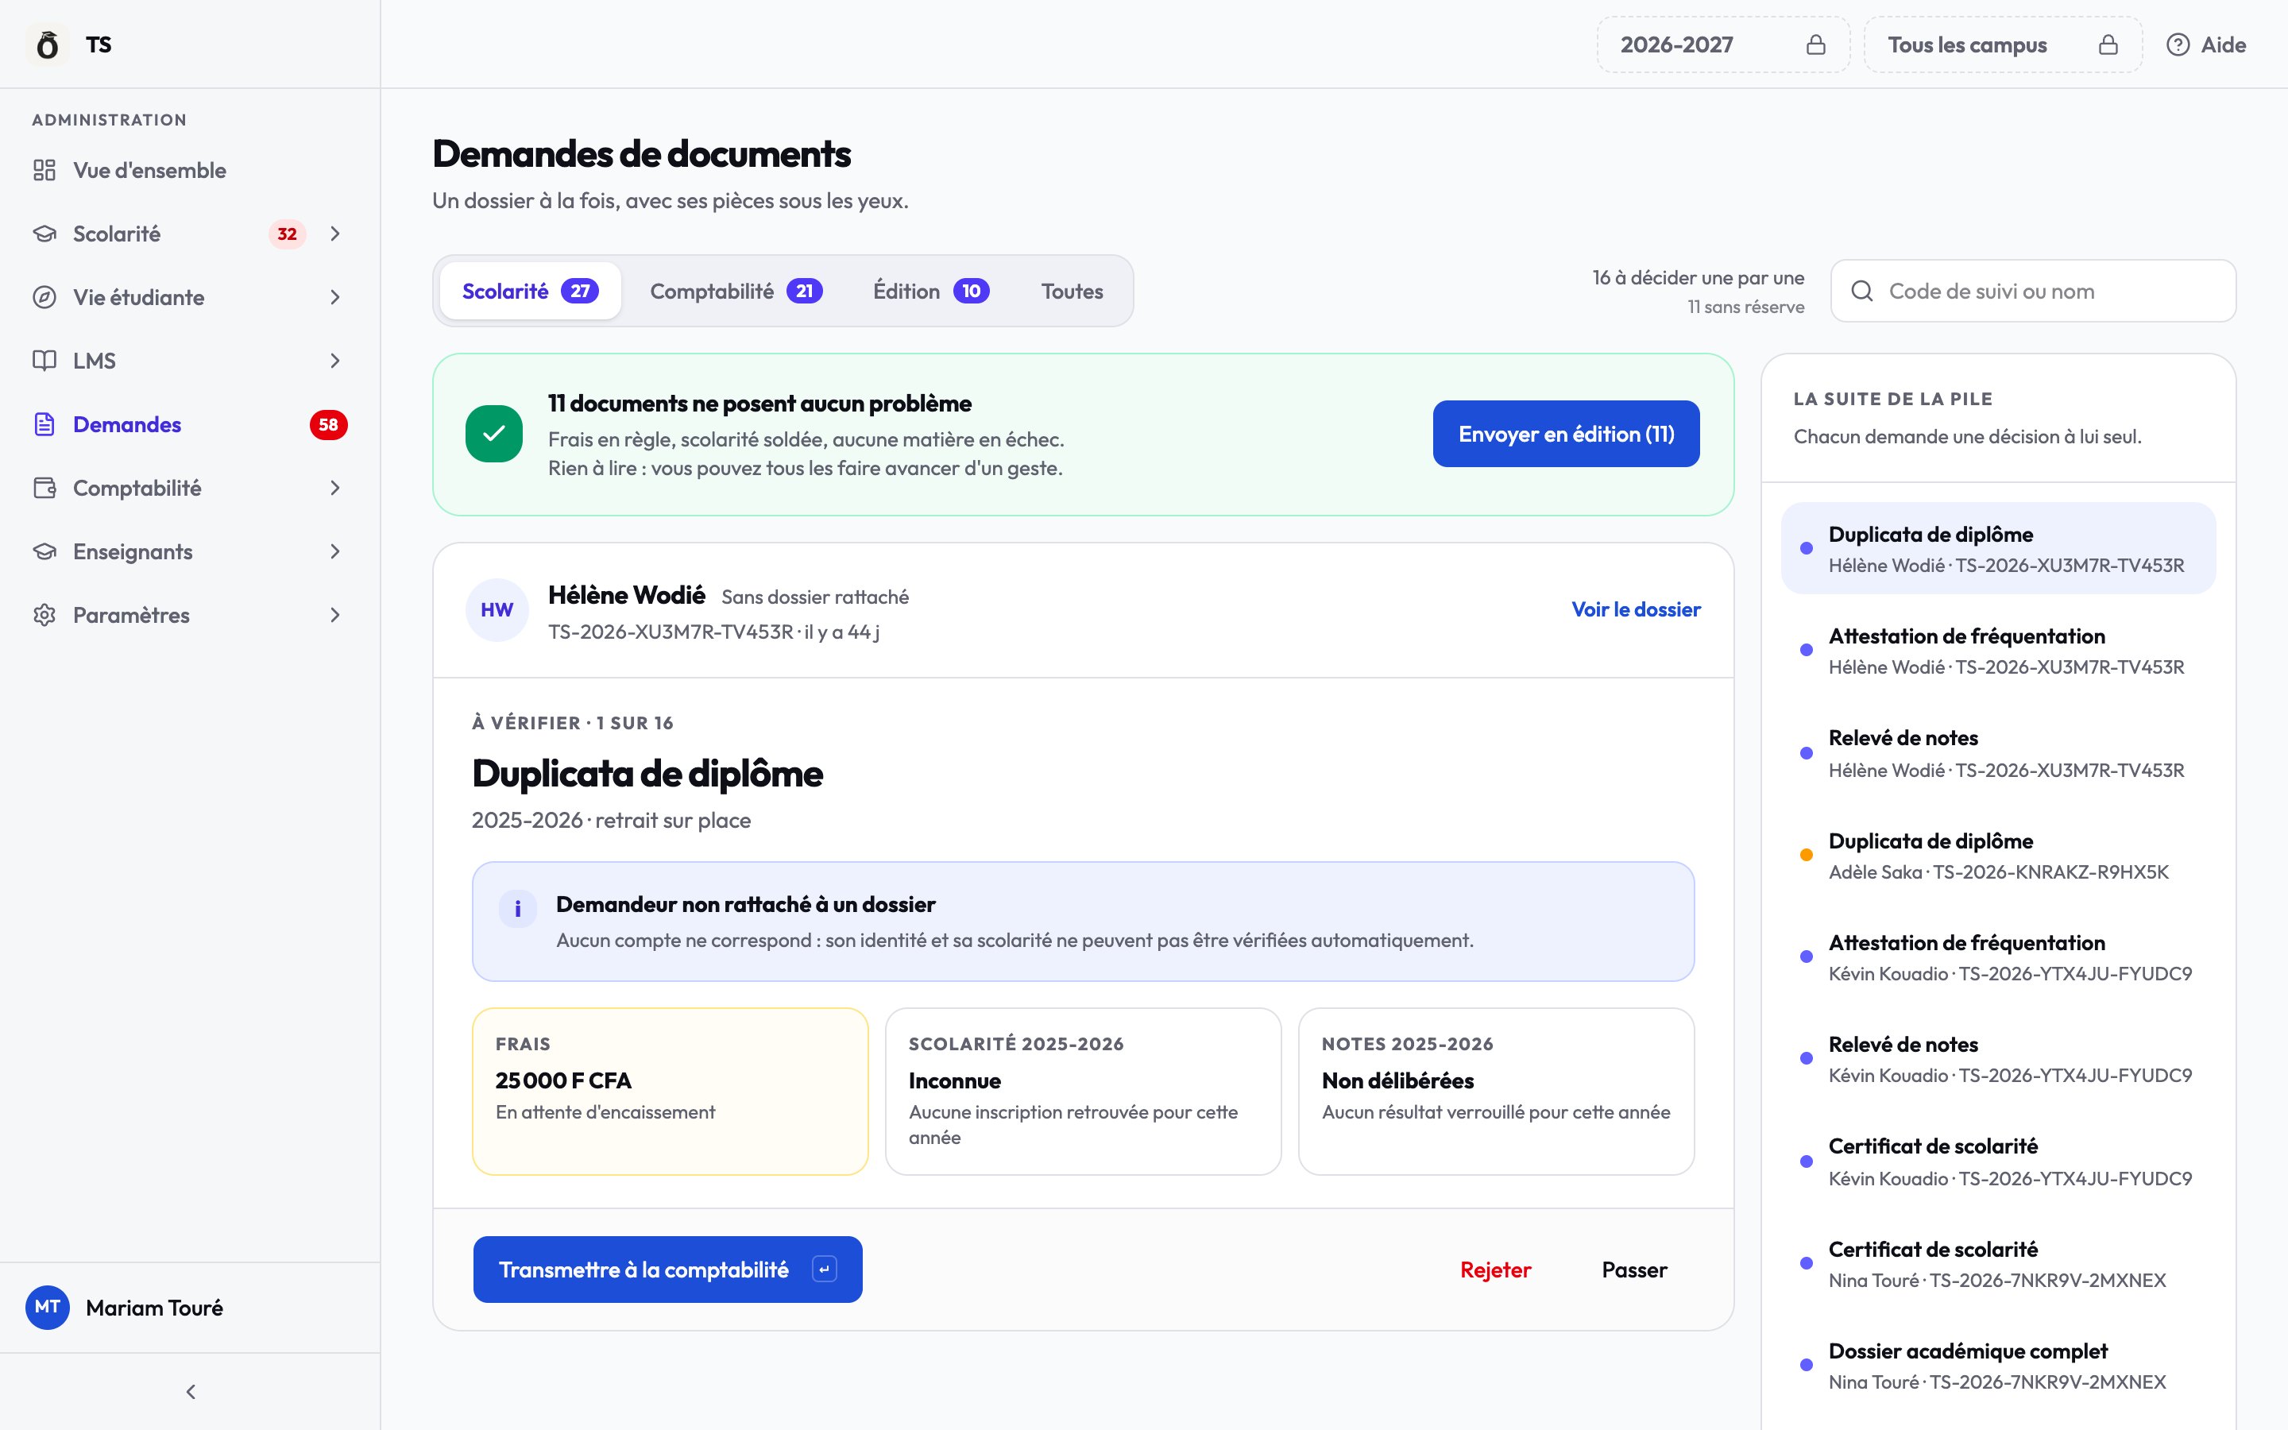2288x1430 pixels.
Task: Click the FRAIS 25 000 F CFA card
Action: tap(670, 1092)
